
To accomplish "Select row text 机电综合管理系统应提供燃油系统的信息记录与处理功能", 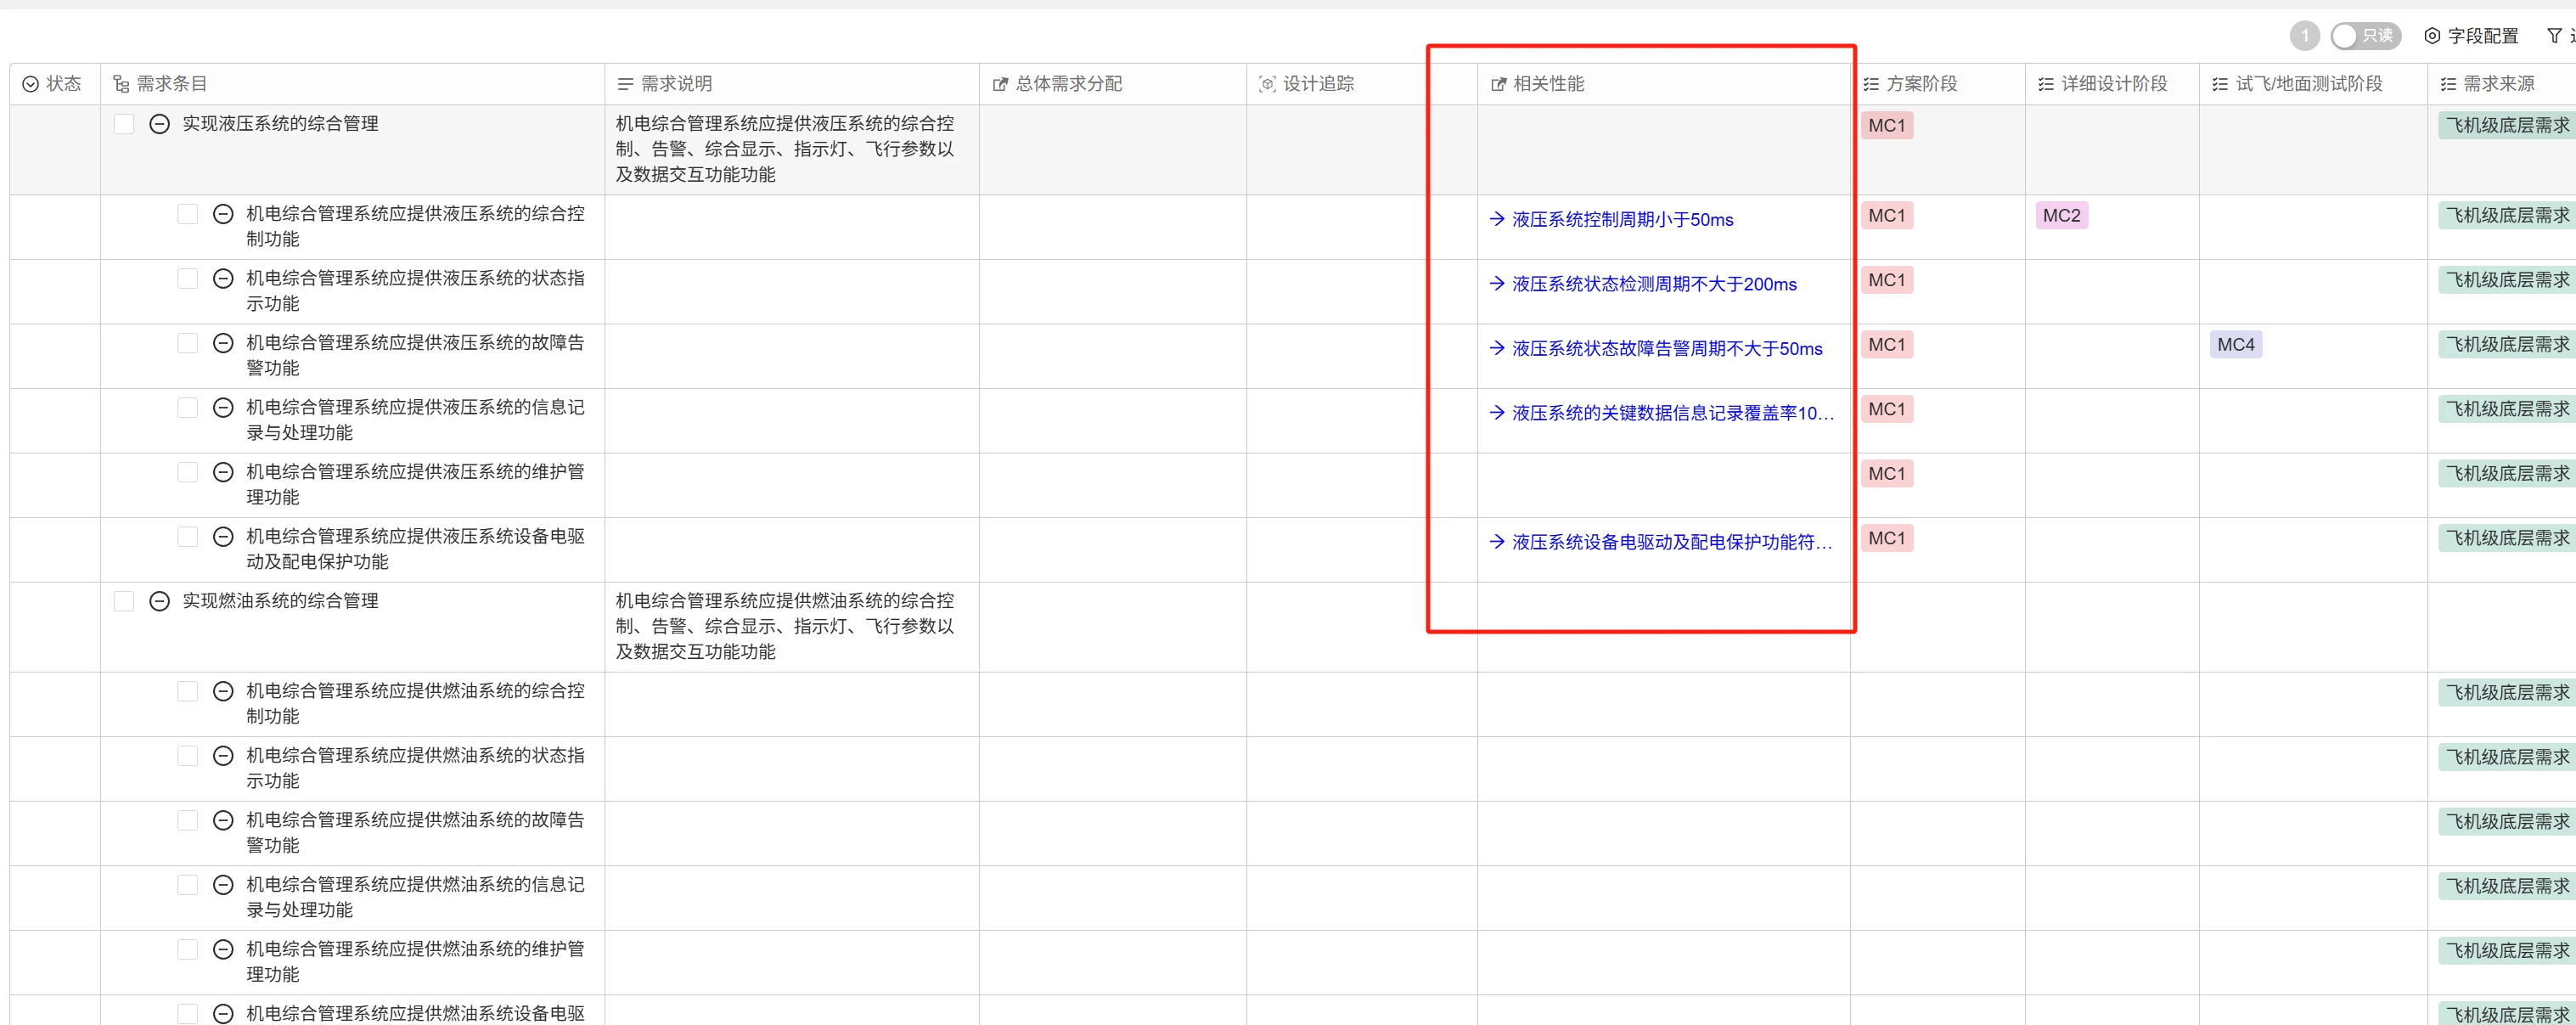I will coord(415,897).
